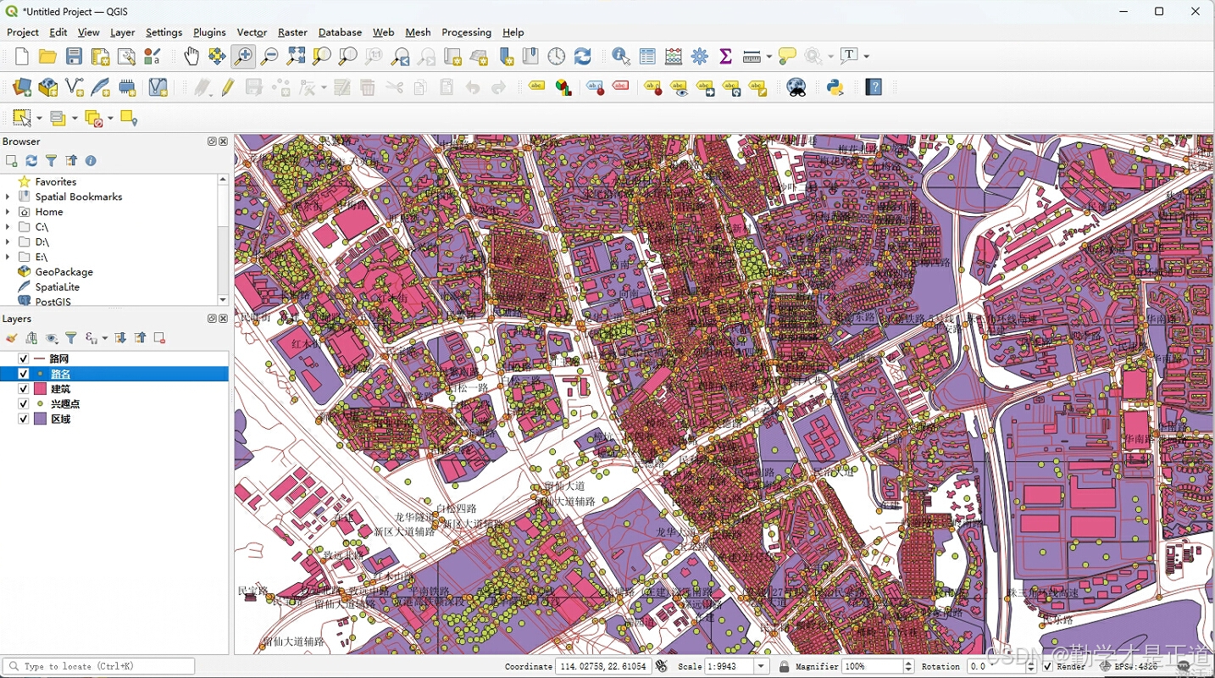Click the EPSG:4326 CRS button
The height and width of the screenshot is (678, 1215).
1129,667
